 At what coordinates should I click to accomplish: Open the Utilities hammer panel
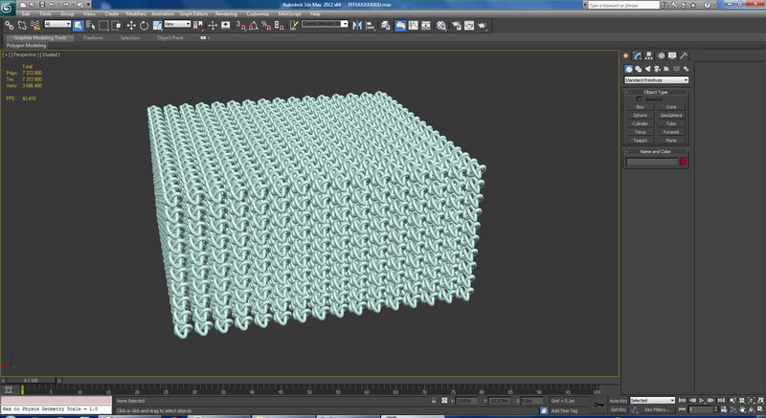684,56
